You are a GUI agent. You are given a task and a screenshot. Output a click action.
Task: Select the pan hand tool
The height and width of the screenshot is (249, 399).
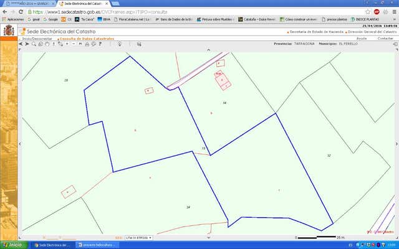tap(47, 44)
